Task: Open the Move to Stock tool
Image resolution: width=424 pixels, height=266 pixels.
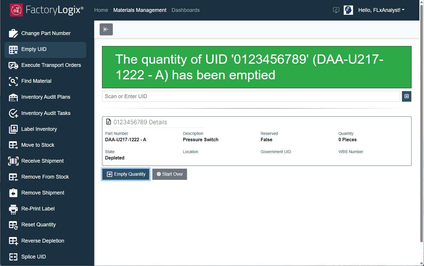Action: point(38,145)
